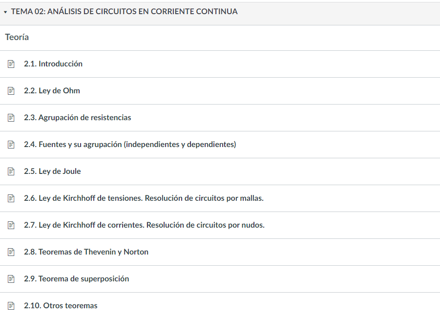Collapse the TEMA 02 module arrow
The image size is (440, 319).
tap(5, 12)
